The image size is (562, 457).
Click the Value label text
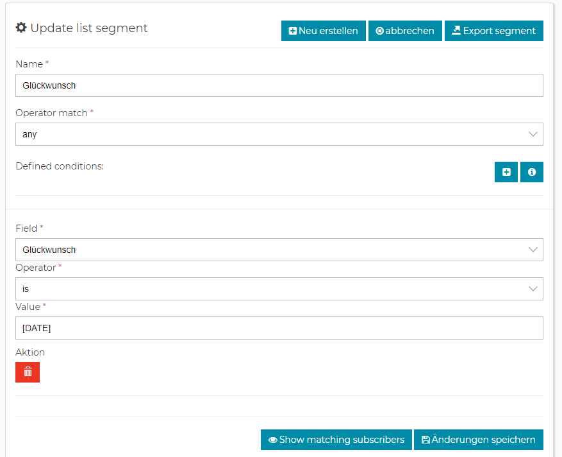[28, 307]
